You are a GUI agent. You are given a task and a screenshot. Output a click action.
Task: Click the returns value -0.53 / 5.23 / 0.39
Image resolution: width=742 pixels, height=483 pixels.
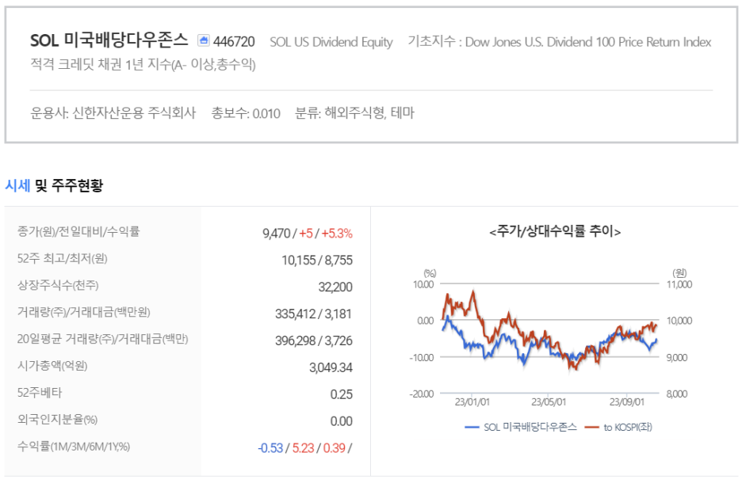[305, 448]
